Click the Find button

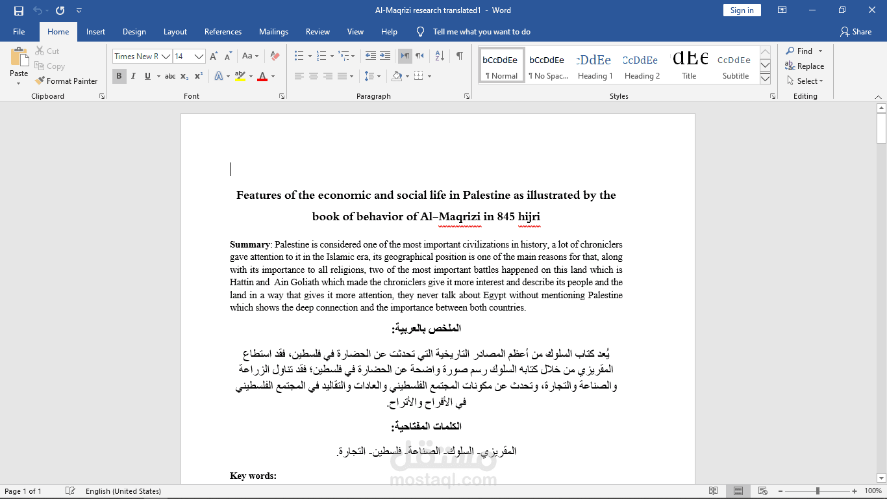[x=799, y=51]
